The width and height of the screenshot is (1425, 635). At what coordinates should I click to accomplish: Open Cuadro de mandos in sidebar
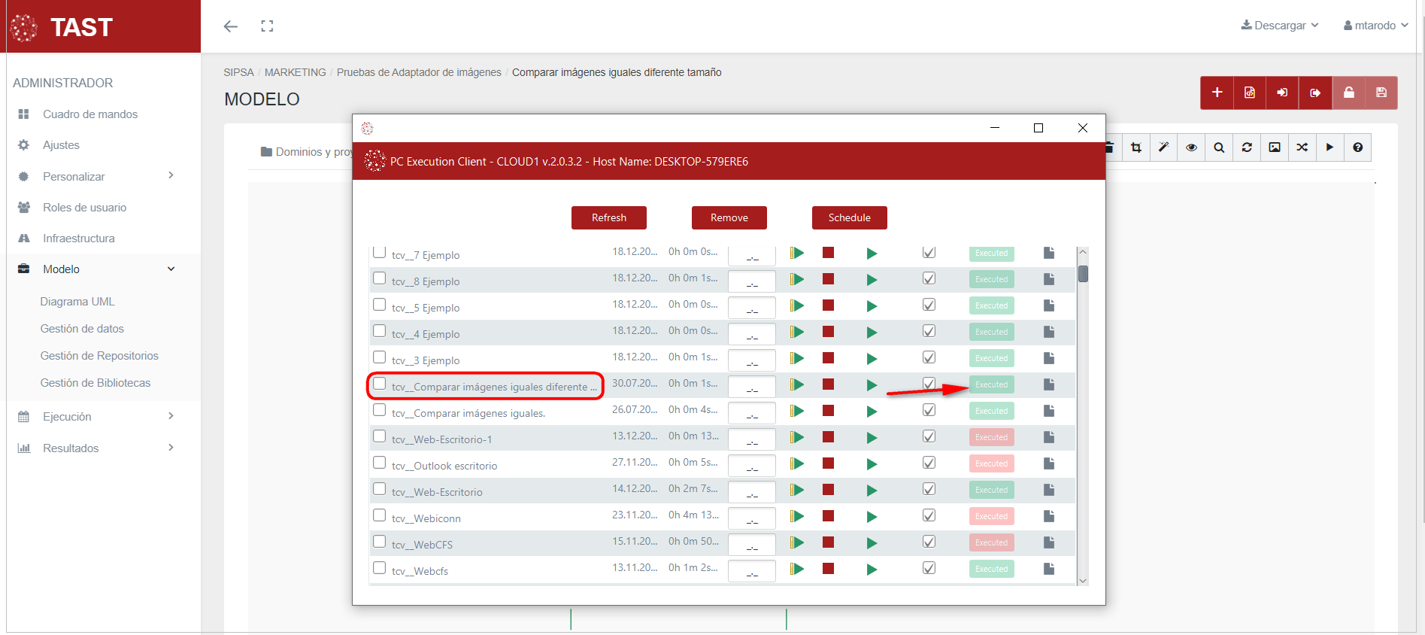click(x=90, y=114)
